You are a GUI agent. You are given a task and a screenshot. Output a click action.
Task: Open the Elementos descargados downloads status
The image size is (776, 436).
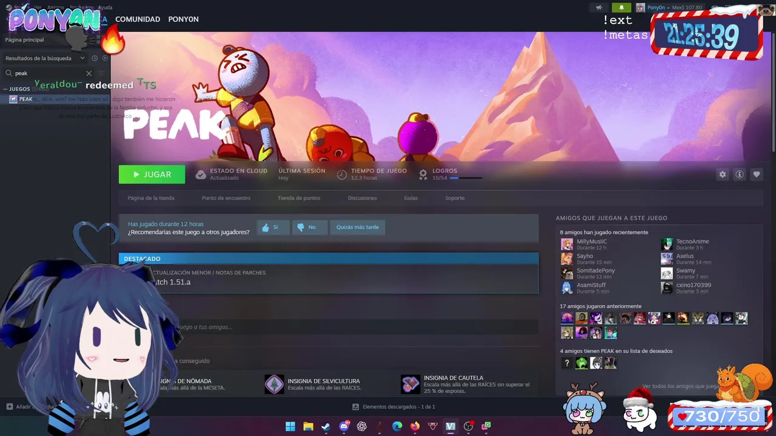[394, 407]
